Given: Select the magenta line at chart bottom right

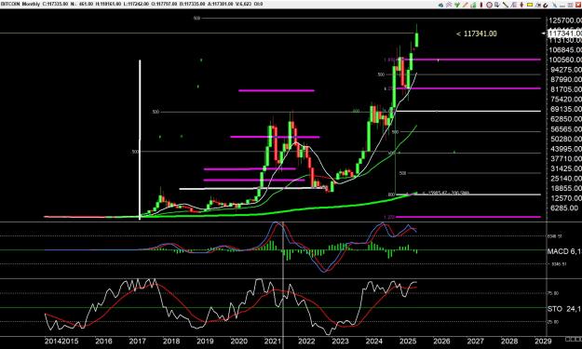Looking at the screenshot, I should 467,217.
